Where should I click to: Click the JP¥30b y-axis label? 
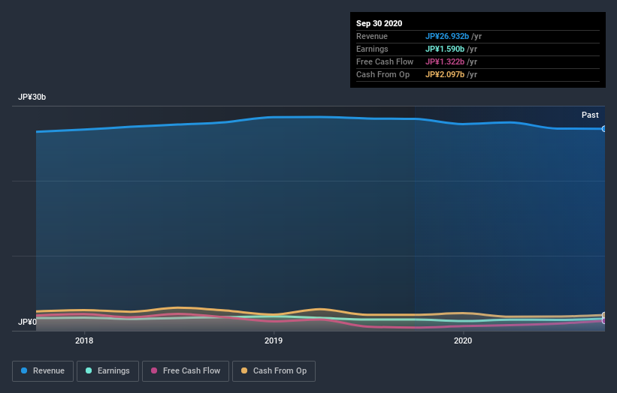[32, 97]
